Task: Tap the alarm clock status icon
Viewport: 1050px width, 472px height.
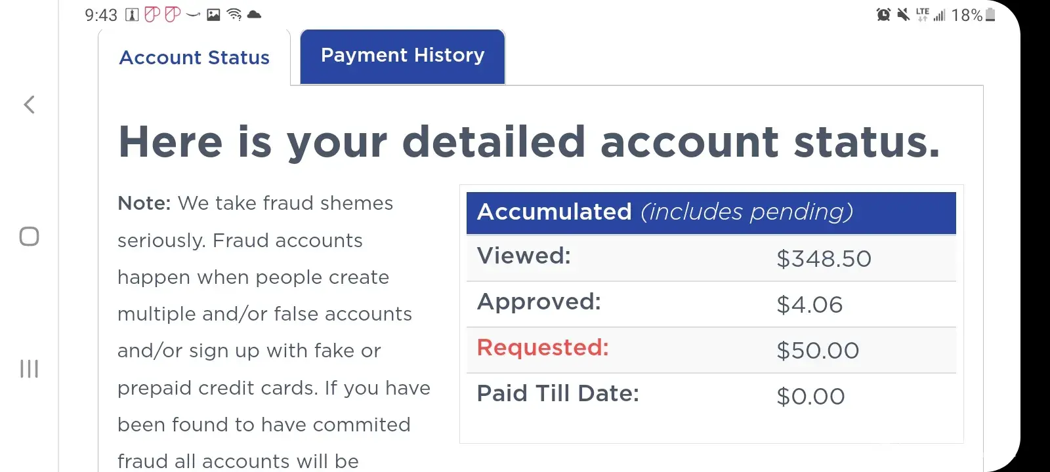Action: 883,14
